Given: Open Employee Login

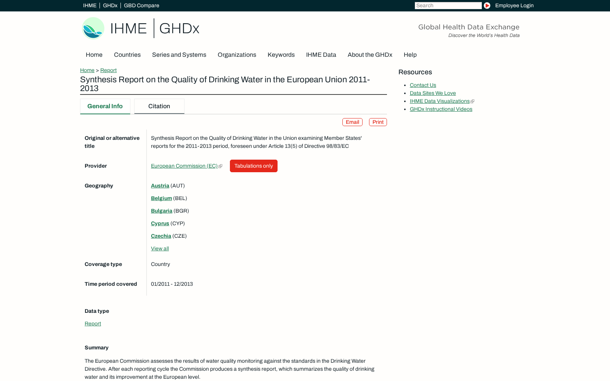Looking at the screenshot, I should point(514,5).
